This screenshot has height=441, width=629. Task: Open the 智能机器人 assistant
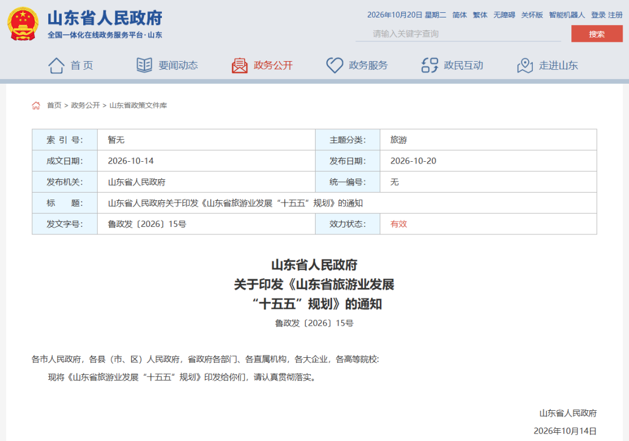point(567,15)
